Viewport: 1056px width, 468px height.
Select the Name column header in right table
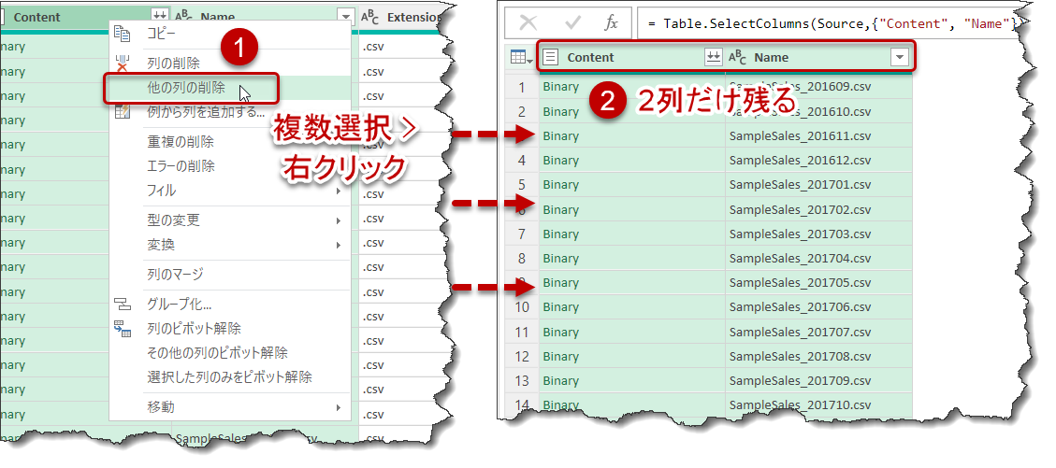[819, 58]
